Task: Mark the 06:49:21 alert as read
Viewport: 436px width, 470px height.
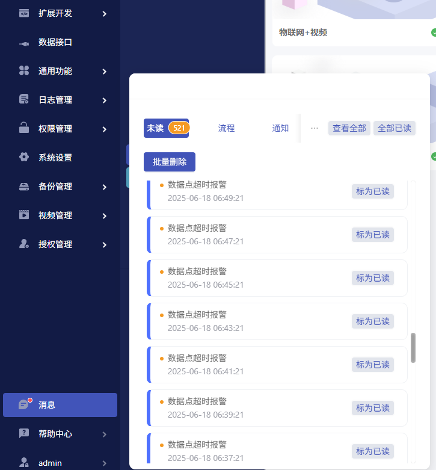Action: [x=372, y=191]
